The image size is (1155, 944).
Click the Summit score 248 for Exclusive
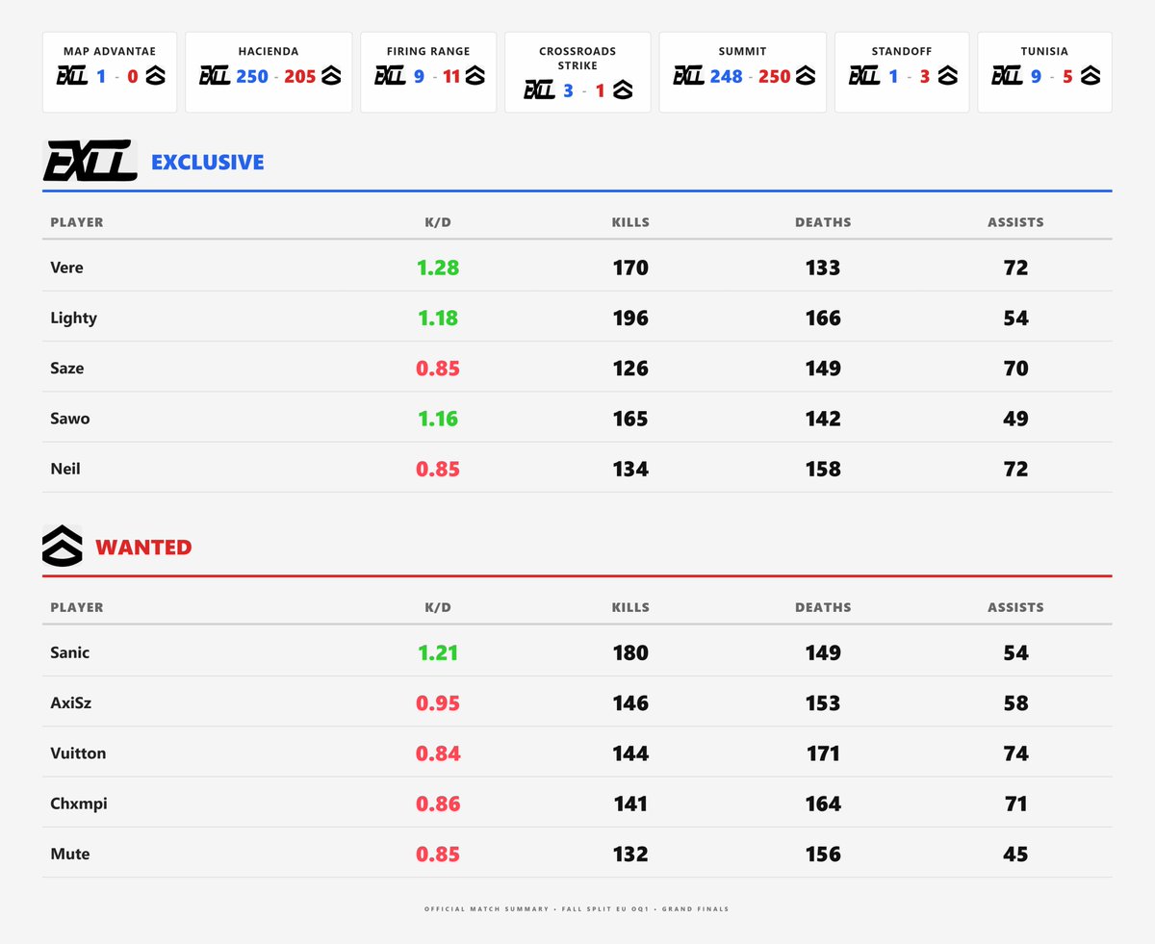pyautogui.click(x=726, y=76)
